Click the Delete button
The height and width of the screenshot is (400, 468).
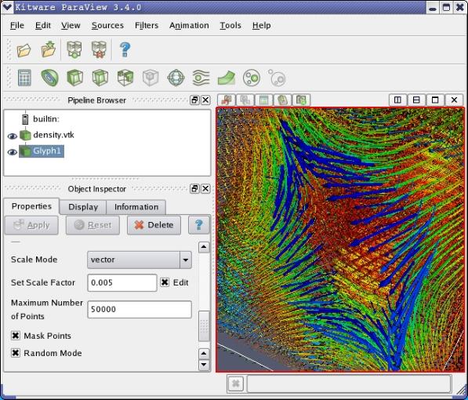(154, 225)
